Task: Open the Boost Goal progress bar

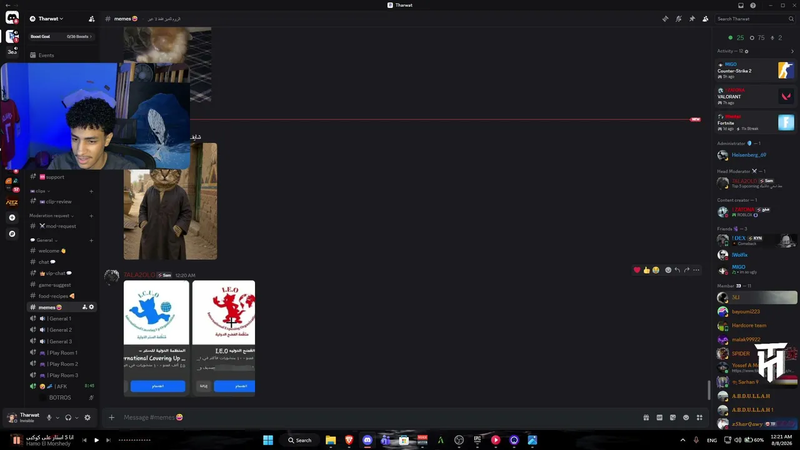Action: (61, 37)
